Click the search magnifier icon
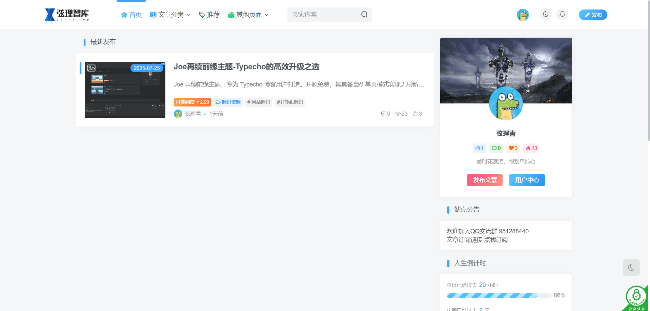 coord(364,15)
